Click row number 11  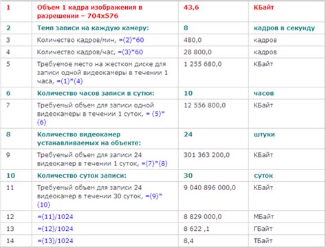(10, 187)
